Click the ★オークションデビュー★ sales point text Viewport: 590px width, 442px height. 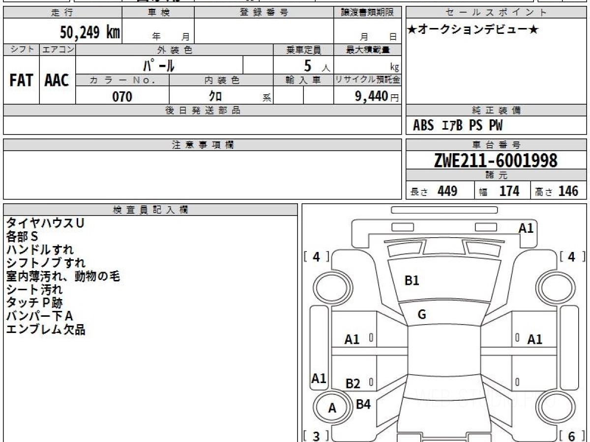(x=473, y=29)
